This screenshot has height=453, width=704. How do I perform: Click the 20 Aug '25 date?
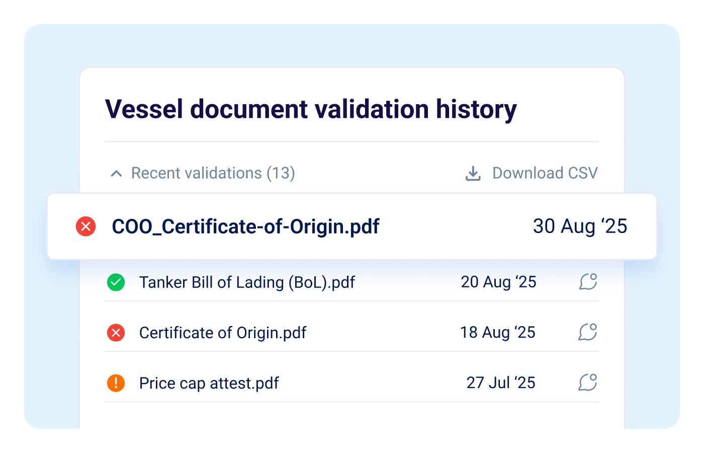point(498,282)
